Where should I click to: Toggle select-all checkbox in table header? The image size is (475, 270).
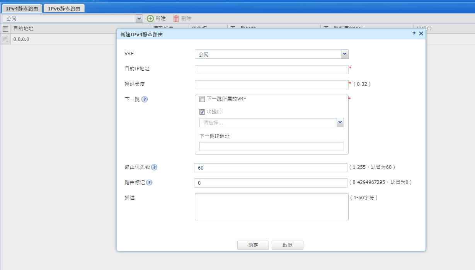pos(5,29)
